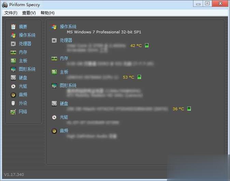
Task: Click the disc icon beside sidebar 光驱
Action: [x=13, y=86]
